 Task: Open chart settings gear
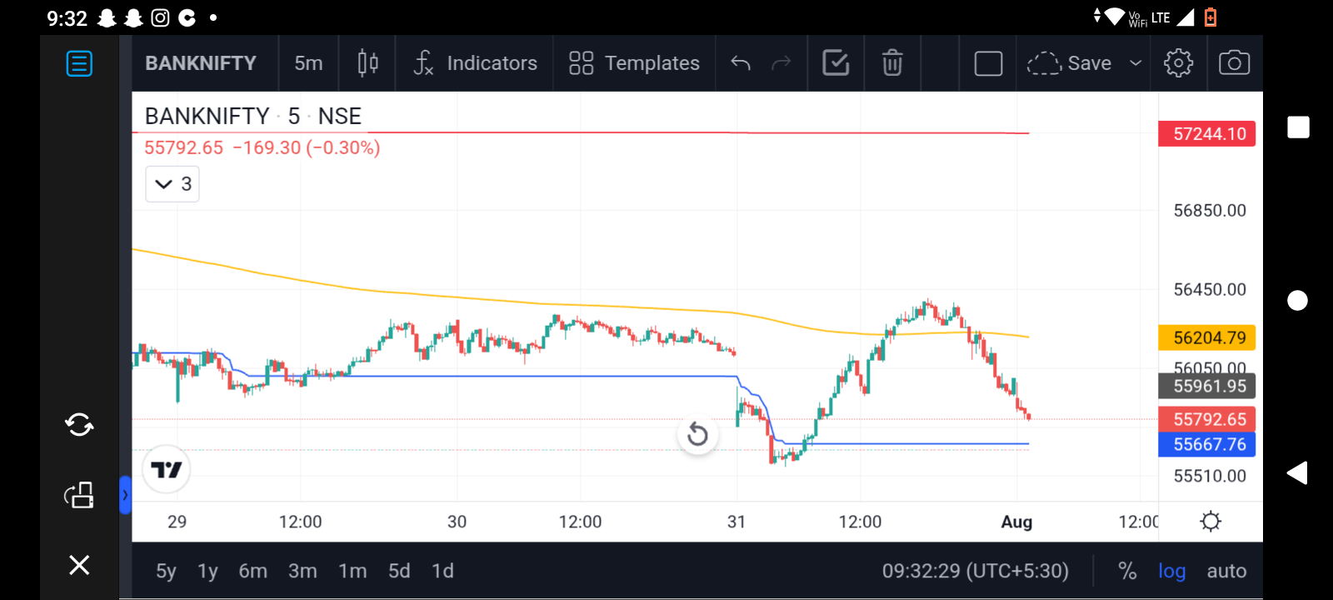coord(1178,63)
